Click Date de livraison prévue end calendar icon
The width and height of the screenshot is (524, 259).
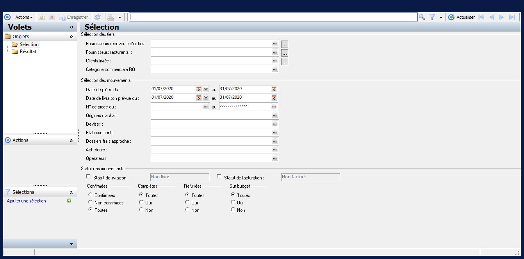point(274,98)
